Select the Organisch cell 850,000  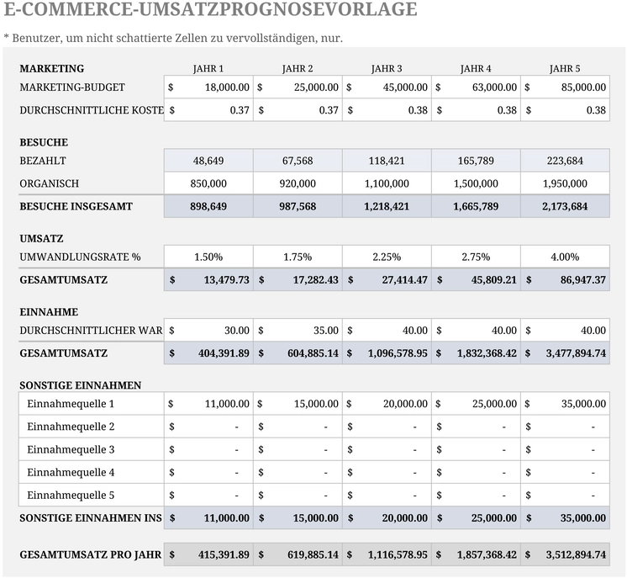[208, 183]
